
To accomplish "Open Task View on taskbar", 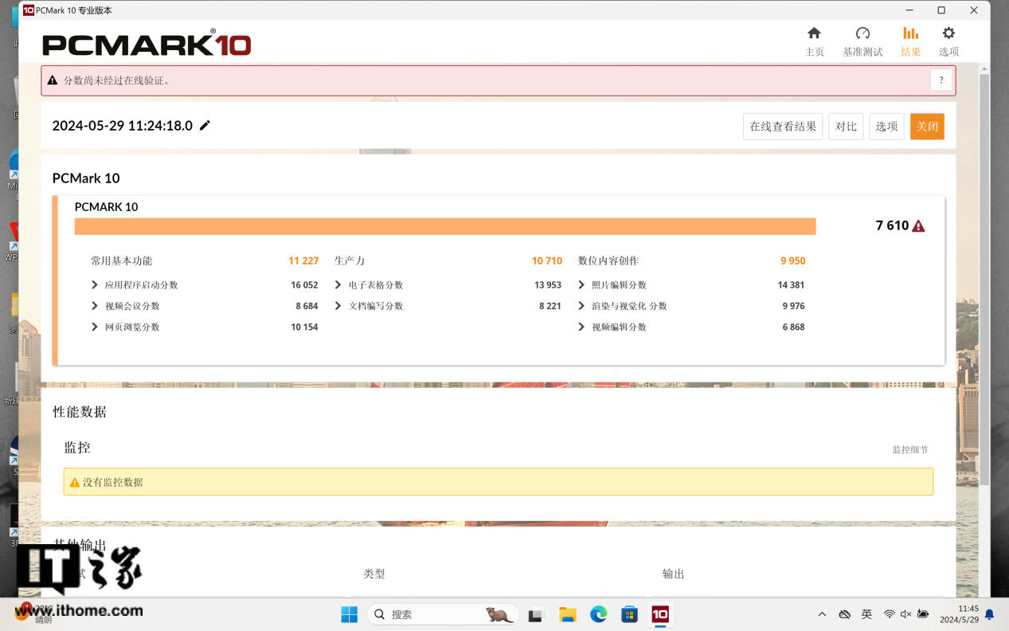I will click(535, 614).
